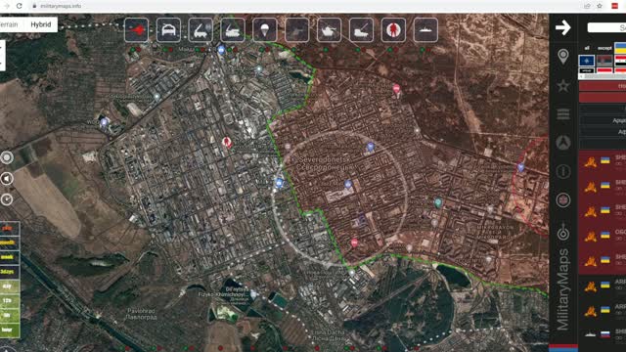626x352 pixels.
Task: Toggle red dot under soldier icon
Action: 396,50
